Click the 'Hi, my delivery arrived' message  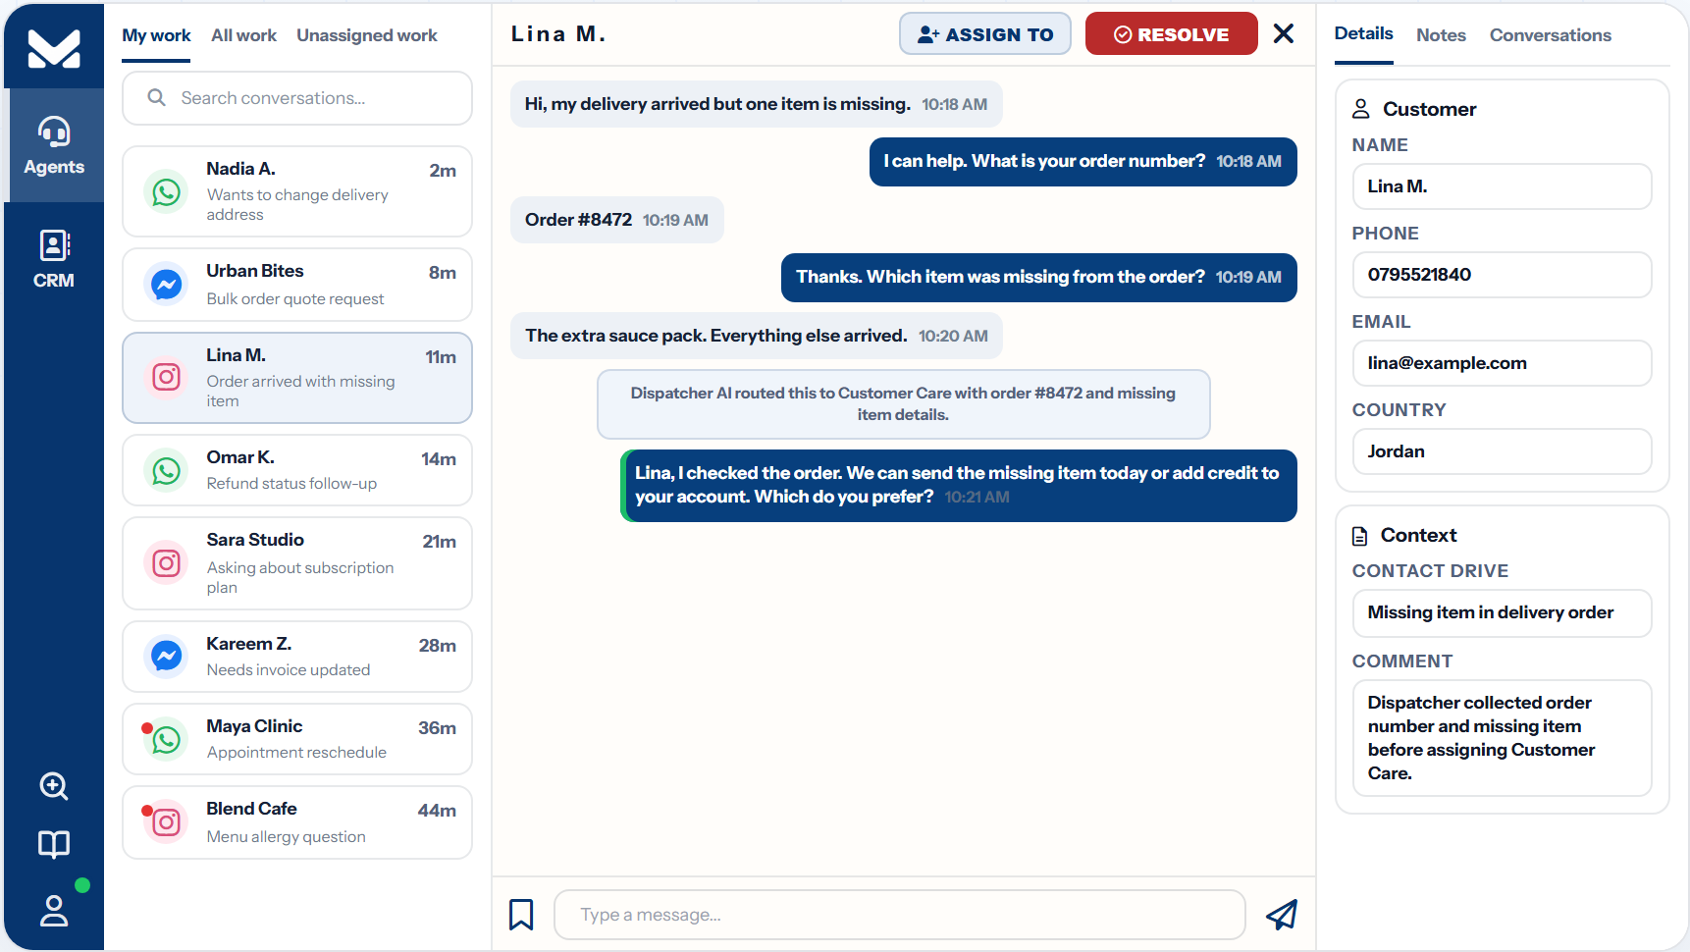tap(757, 104)
